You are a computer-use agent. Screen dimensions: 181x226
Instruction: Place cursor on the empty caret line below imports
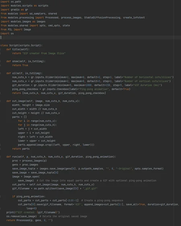90,38
